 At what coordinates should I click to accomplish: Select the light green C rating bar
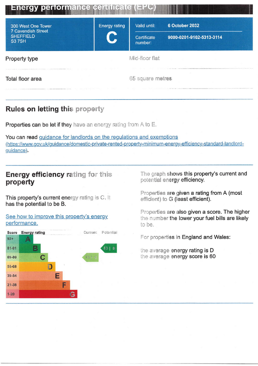(33, 257)
